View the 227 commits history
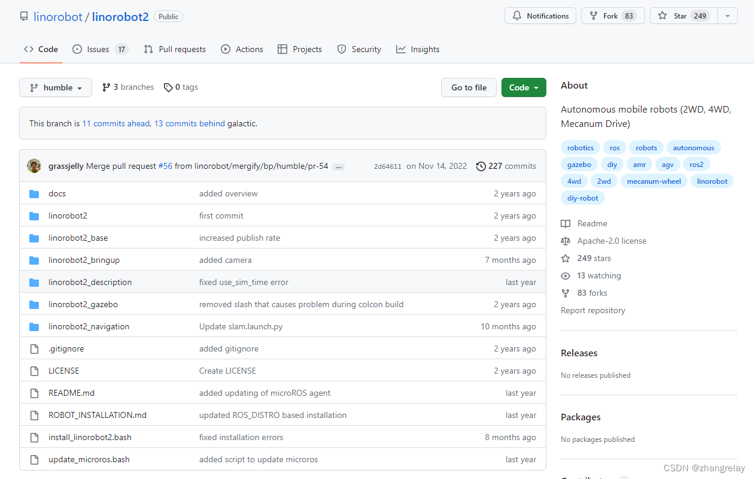The image size is (754, 479). tap(506, 166)
